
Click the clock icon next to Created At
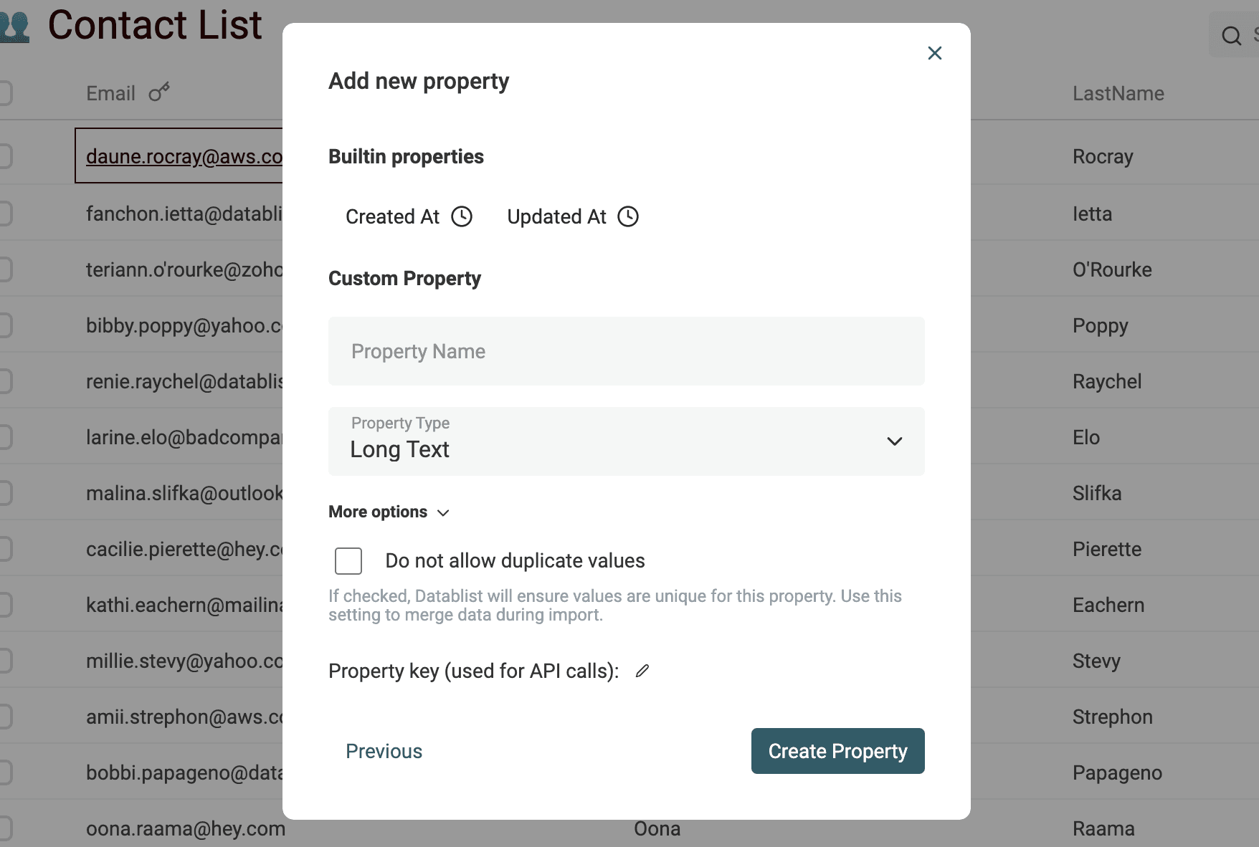(462, 216)
